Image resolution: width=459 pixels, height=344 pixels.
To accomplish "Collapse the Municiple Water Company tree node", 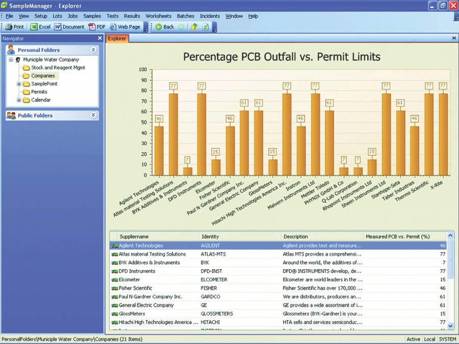I will pyautogui.click(x=11, y=59).
